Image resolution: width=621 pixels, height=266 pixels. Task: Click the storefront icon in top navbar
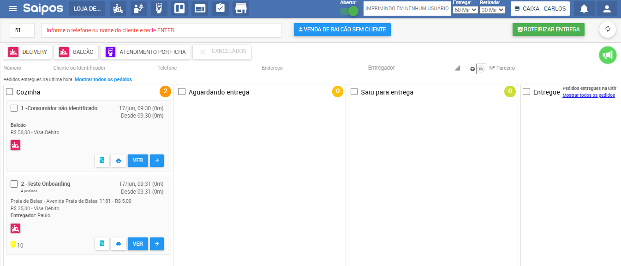pos(240,9)
